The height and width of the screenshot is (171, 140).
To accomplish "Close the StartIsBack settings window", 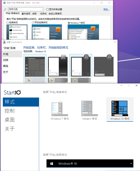I will pos(115,42).
